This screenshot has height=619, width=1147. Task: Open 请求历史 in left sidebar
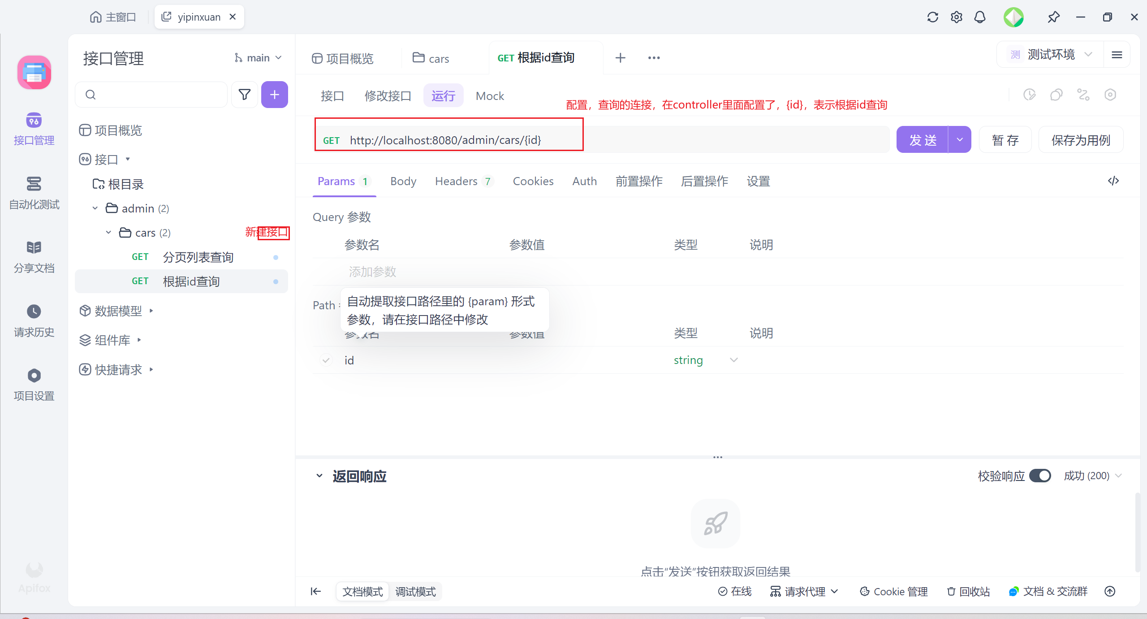(x=34, y=321)
